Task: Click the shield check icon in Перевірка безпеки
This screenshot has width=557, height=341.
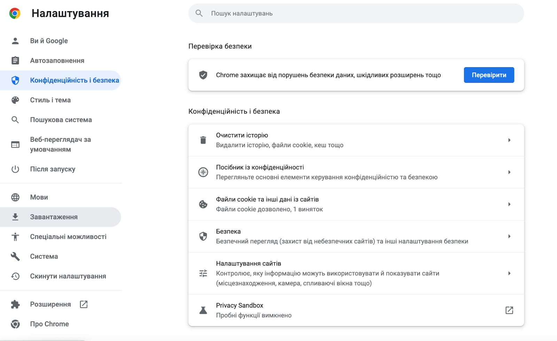Action: point(203,75)
